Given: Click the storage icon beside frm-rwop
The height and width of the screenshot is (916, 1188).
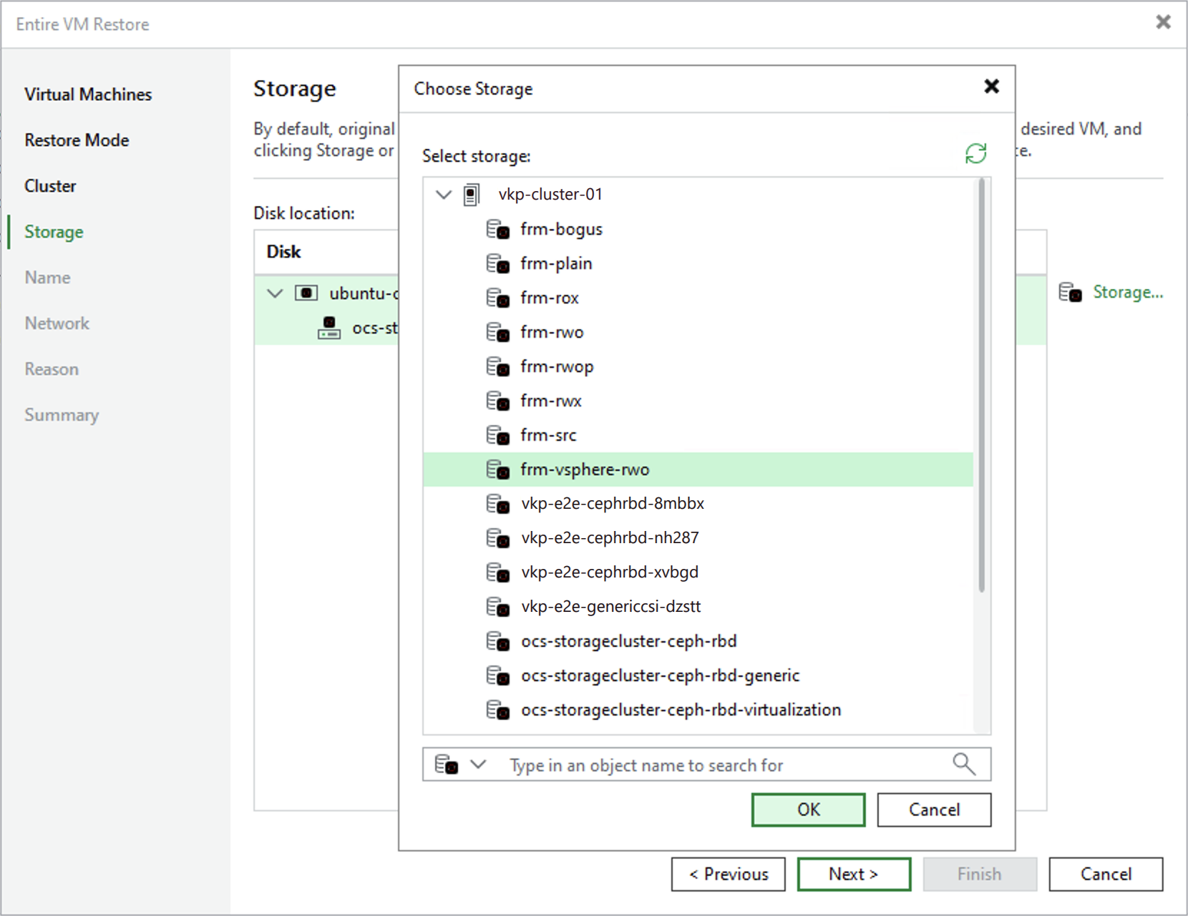Looking at the screenshot, I should [x=497, y=367].
